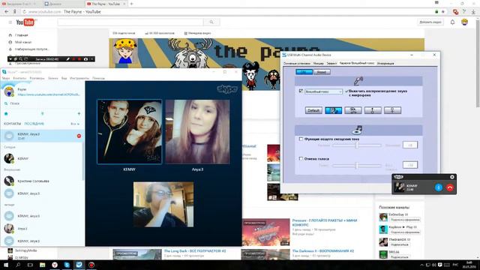Click the Anya3 video tile in the Skype call
Screen dimensions: 480x270
(197, 132)
